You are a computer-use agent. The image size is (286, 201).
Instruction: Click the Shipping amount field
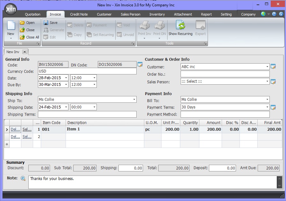[131, 168]
